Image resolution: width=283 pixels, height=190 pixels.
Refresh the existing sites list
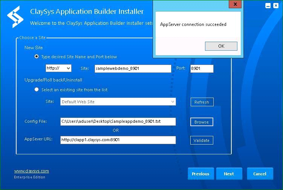[x=202, y=102]
